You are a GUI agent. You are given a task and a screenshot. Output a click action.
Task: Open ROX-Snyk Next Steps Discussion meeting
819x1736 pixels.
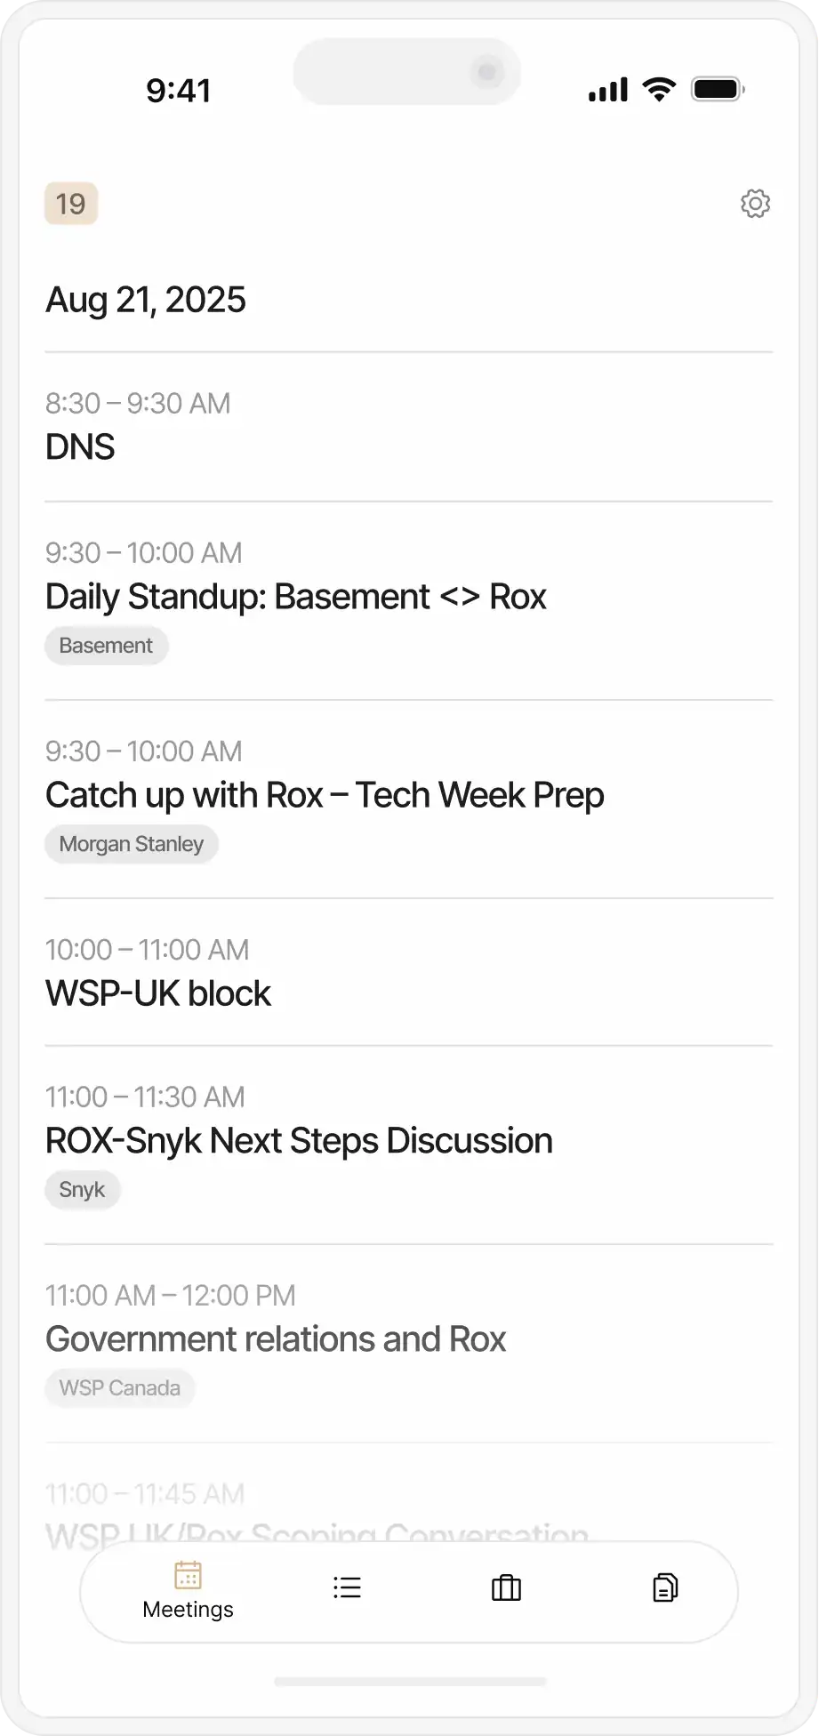[x=299, y=1140]
